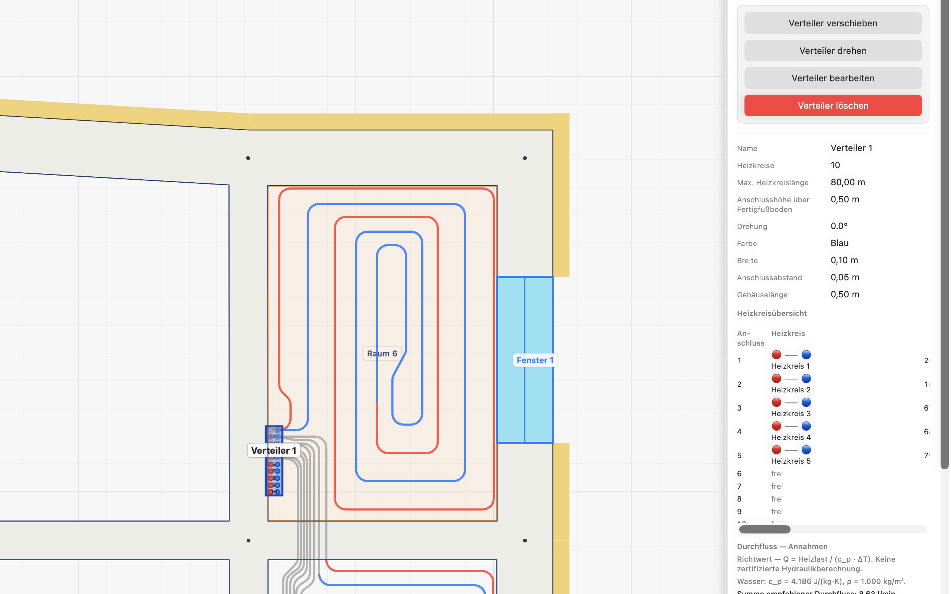Open Verteiler bearbeiten
This screenshot has width=951, height=594.
click(833, 78)
